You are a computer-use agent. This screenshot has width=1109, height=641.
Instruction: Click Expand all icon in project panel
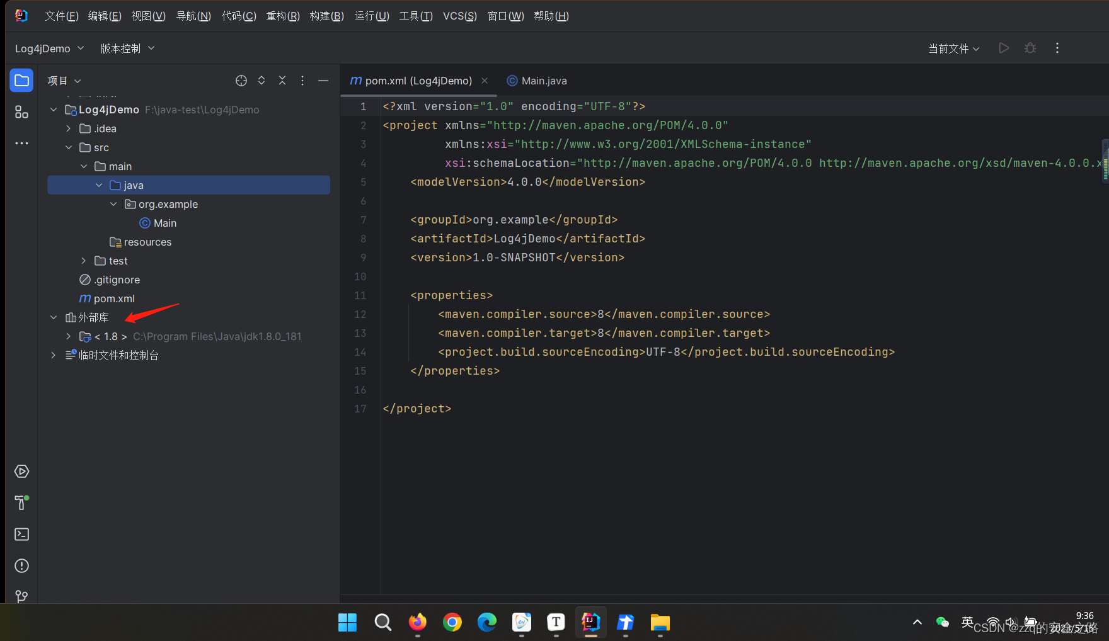click(261, 81)
